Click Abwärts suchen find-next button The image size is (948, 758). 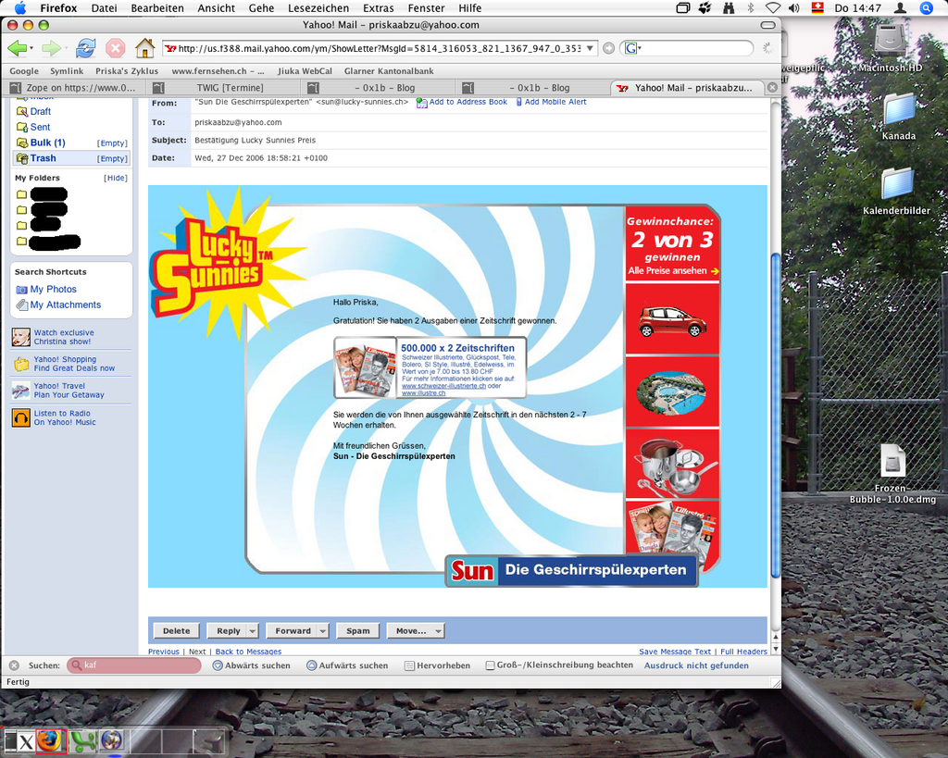pos(252,665)
